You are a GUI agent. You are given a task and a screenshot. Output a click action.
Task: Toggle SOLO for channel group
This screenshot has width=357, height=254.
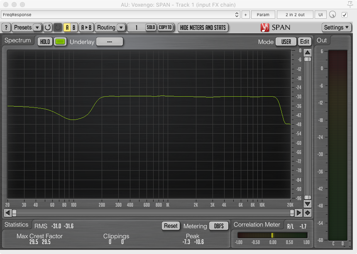151,27
